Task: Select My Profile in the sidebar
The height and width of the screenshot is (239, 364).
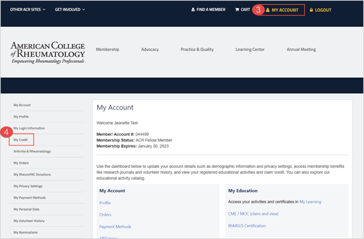Action: point(21,117)
